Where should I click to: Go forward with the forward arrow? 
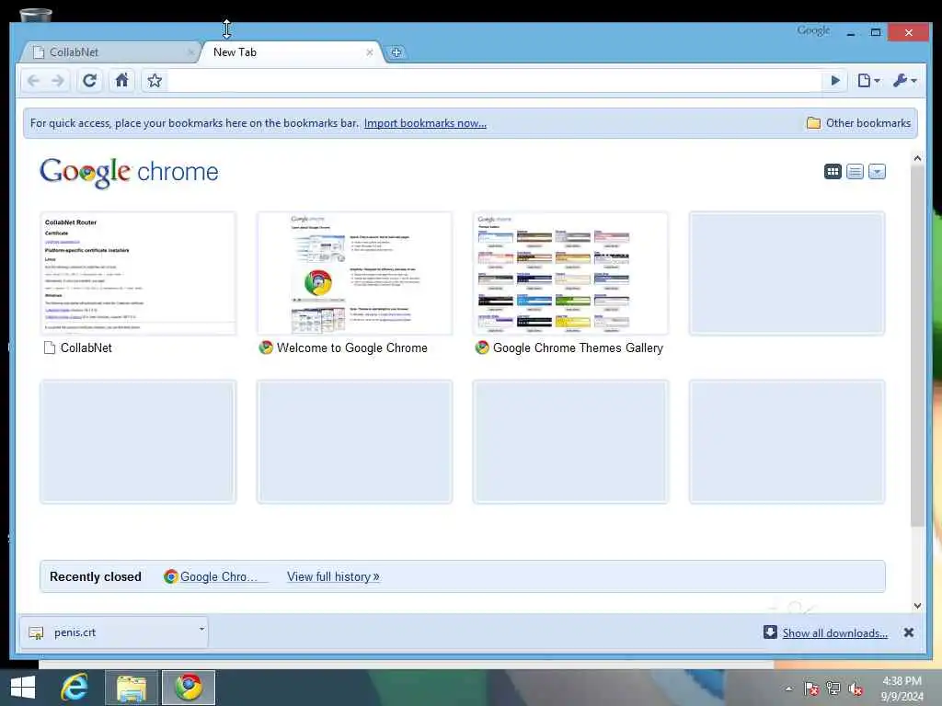58,81
